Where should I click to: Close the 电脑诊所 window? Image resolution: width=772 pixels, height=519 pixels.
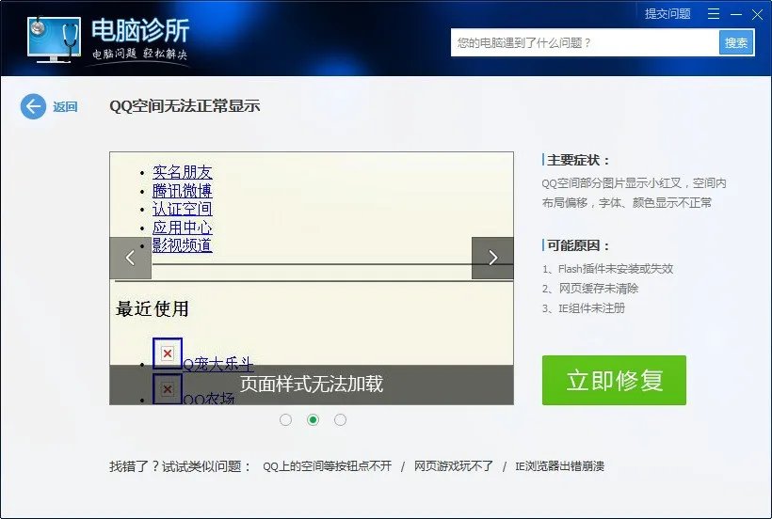(757, 15)
